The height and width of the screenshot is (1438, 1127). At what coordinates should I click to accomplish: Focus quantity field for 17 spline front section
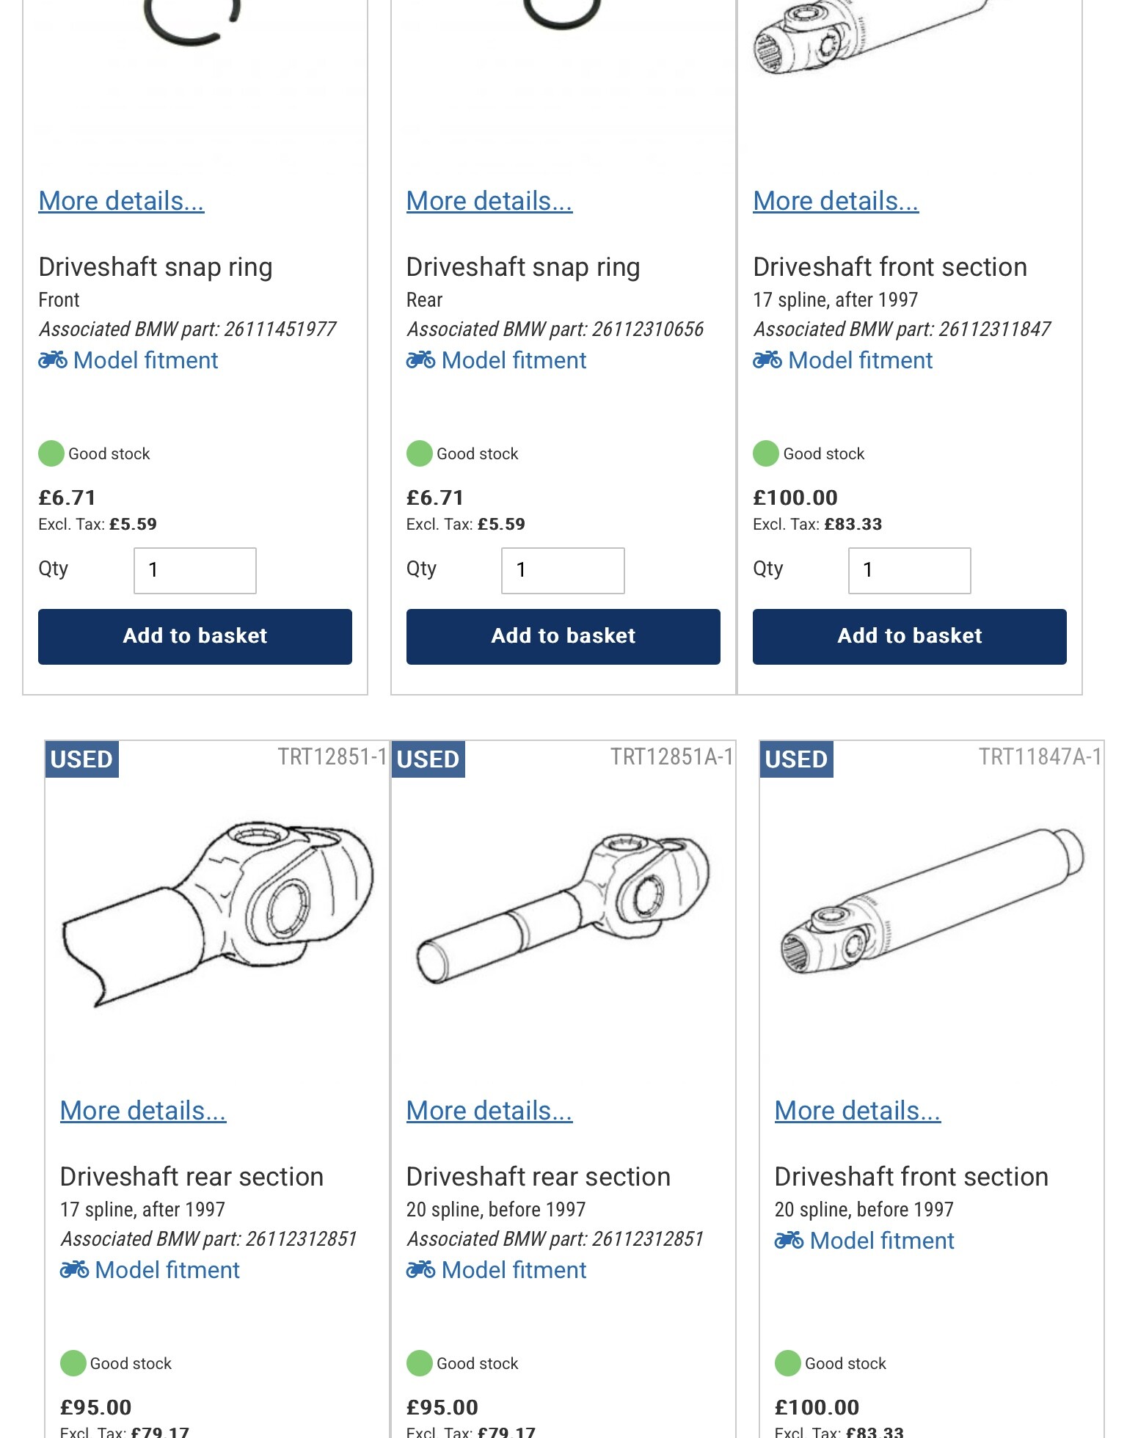[x=910, y=570]
